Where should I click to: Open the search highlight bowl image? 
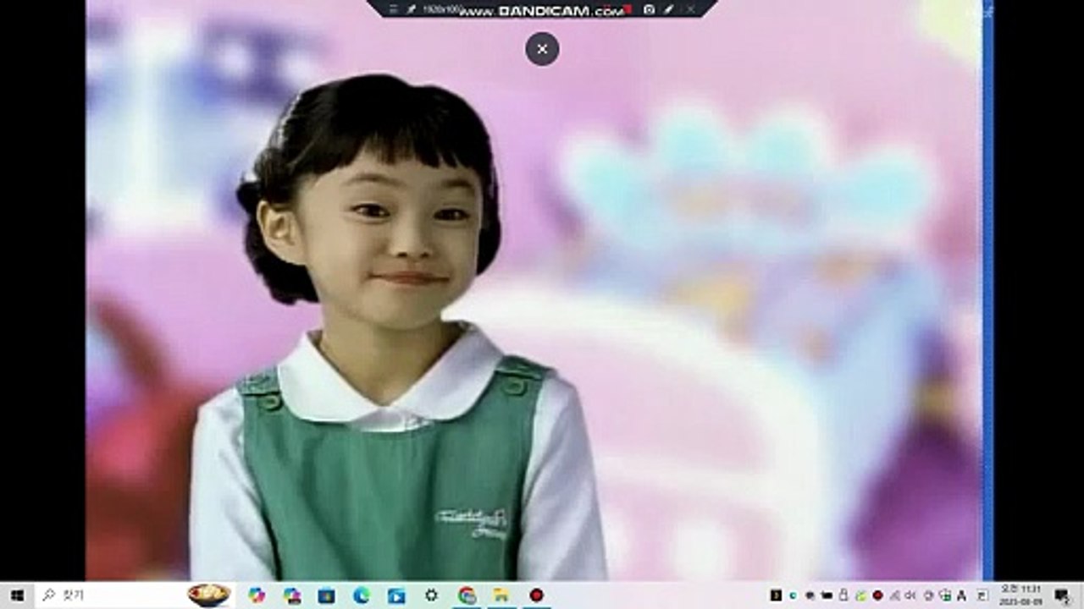pos(208,595)
